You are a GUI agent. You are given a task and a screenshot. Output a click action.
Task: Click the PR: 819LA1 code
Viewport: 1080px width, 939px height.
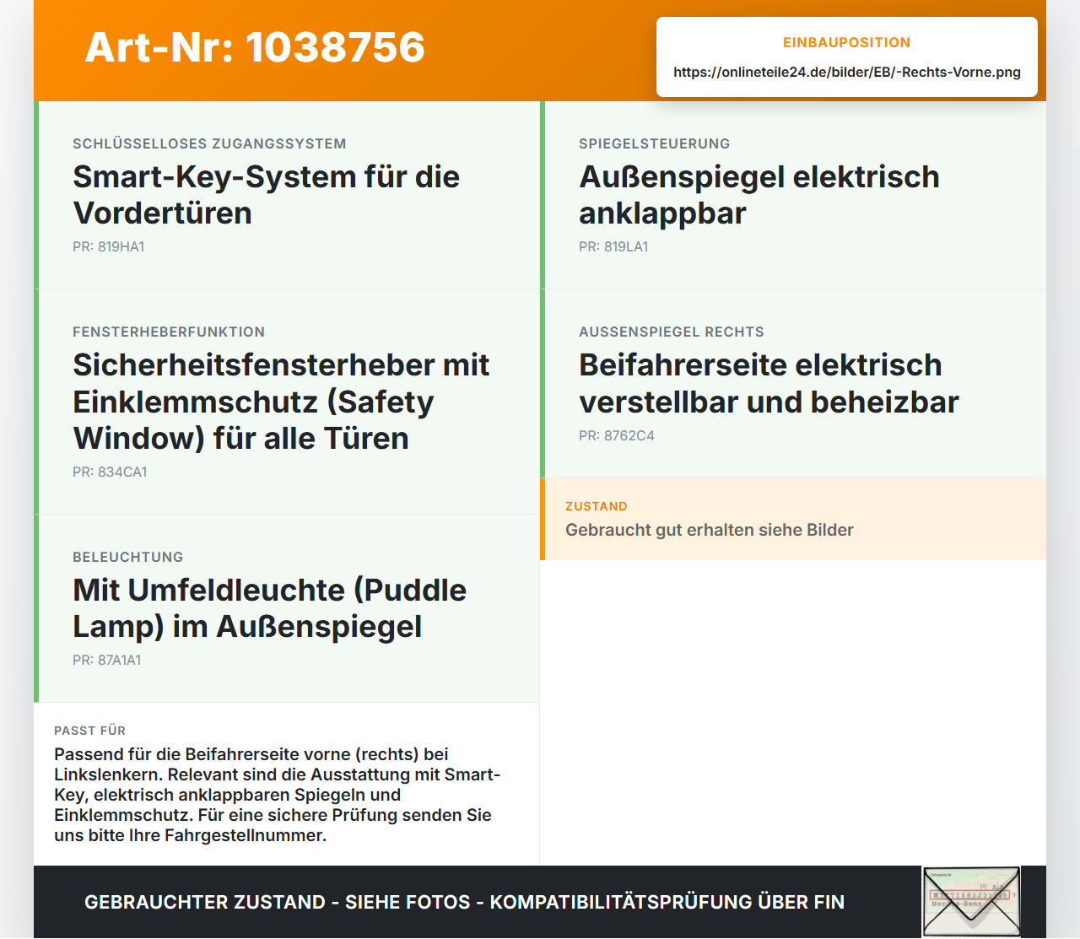pos(613,246)
